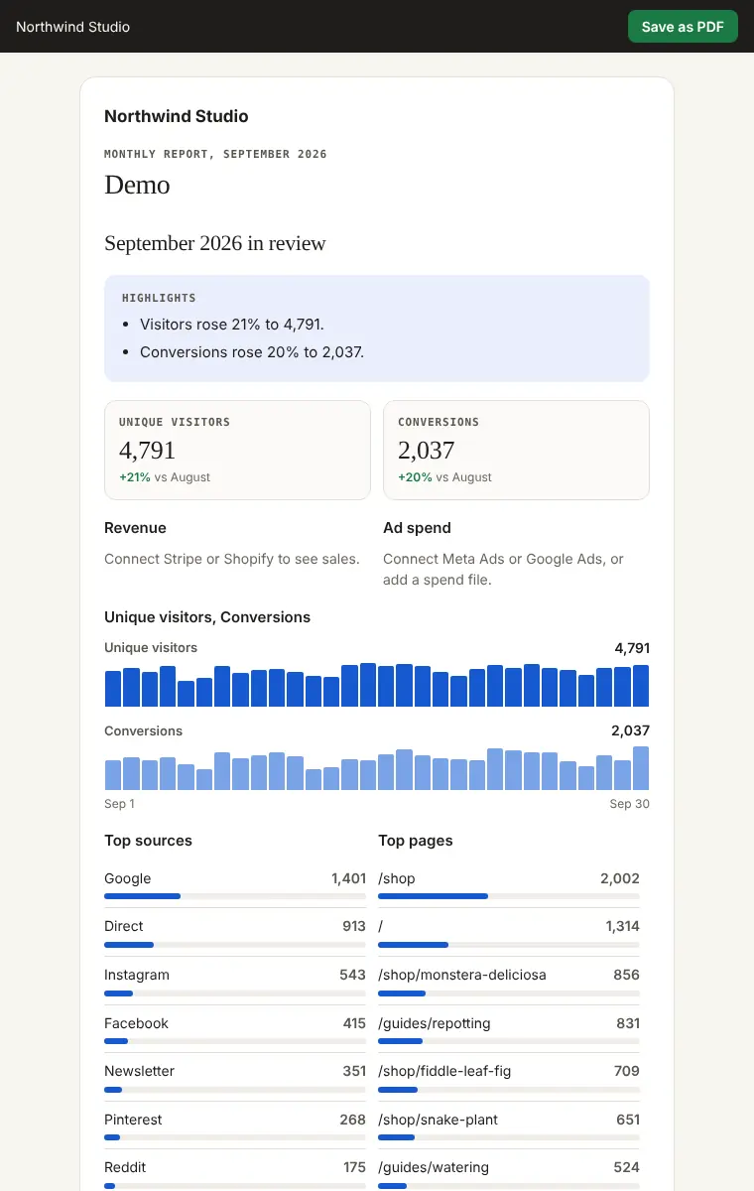Click the Google source row
Image resolution: width=754 pixels, height=1191 pixels.
(x=235, y=884)
